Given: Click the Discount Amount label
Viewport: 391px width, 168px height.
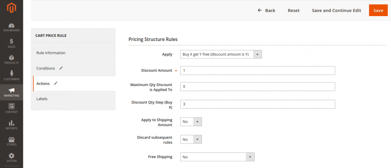Looking at the screenshot, I should (156, 70).
